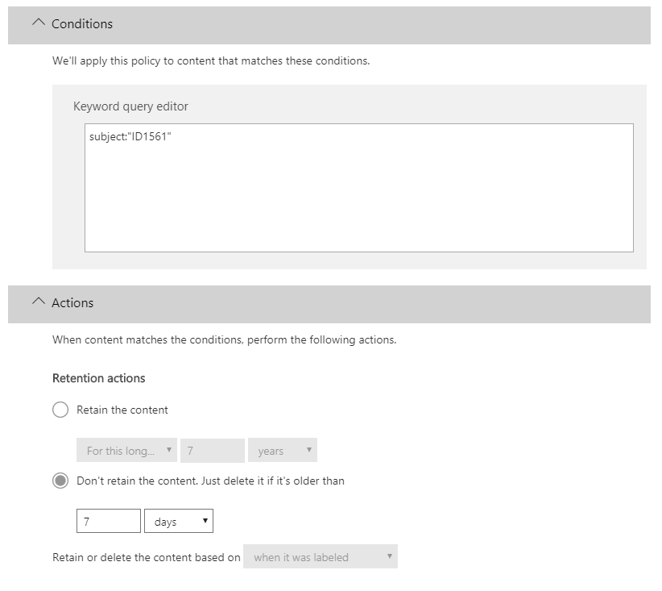Click the subject:"ID1561" query text
This screenshot has width=662, height=591.
(x=130, y=136)
